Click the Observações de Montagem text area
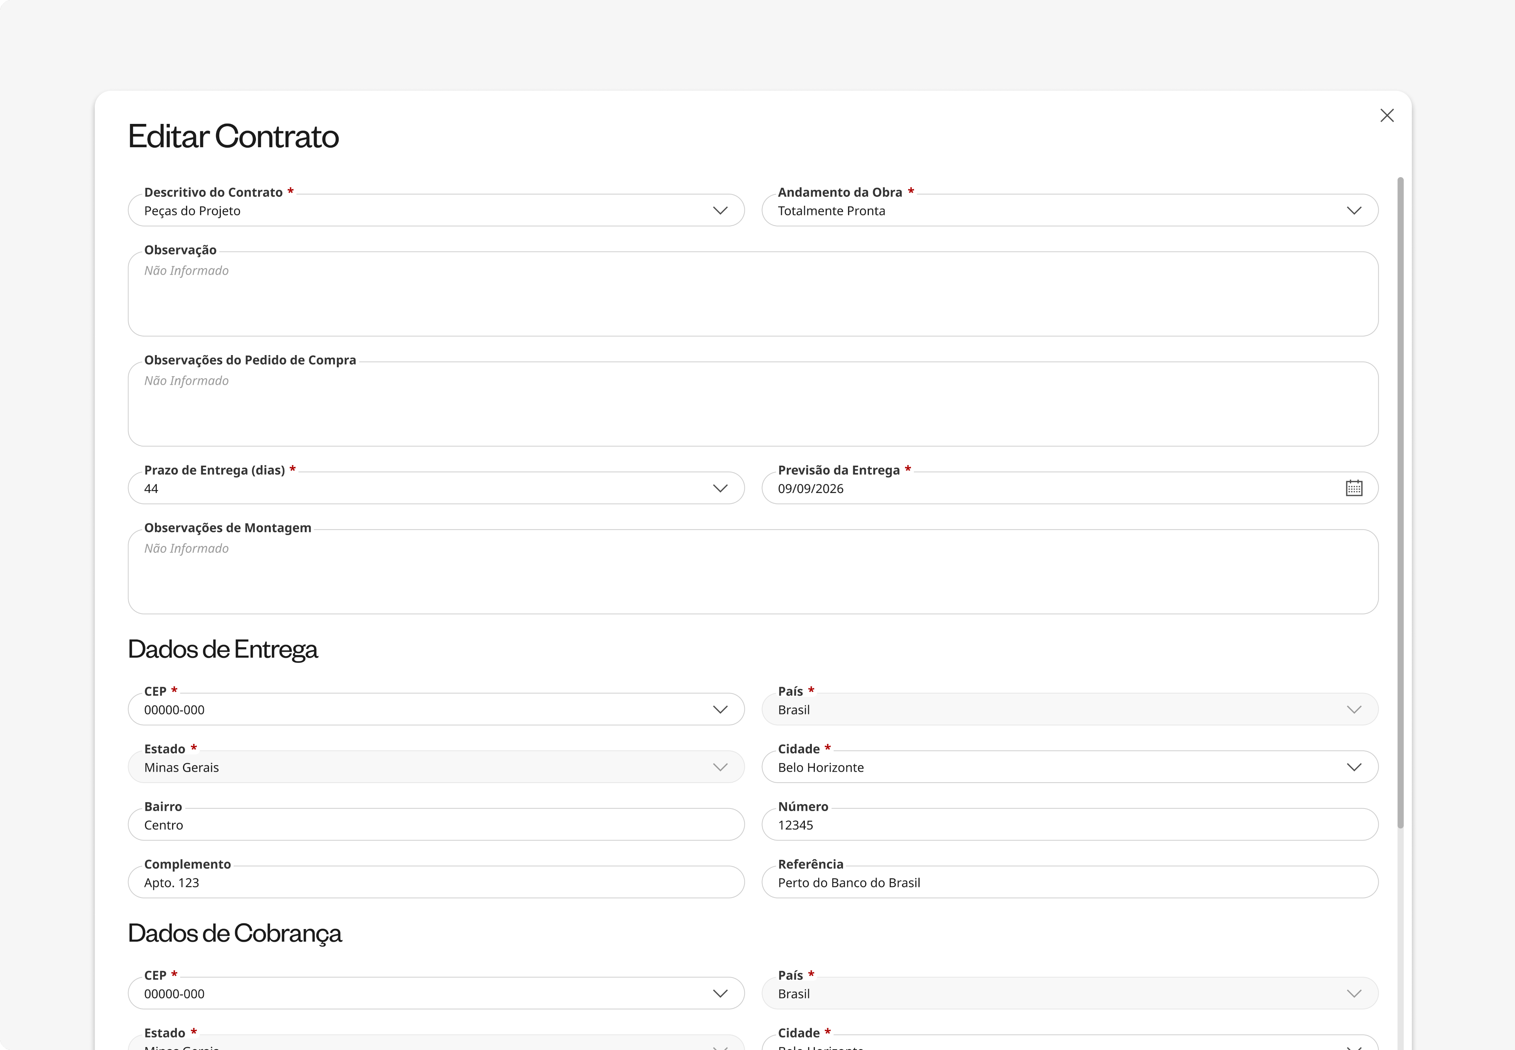Image resolution: width=1515 pixels, height=1050 pixels. coord(753,572)
